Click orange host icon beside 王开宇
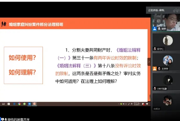180x121 pixels. pos(155,69)
